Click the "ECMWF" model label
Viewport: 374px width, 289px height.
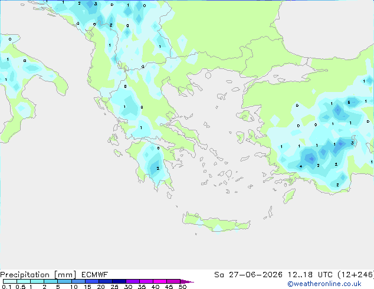pos(95,275)
